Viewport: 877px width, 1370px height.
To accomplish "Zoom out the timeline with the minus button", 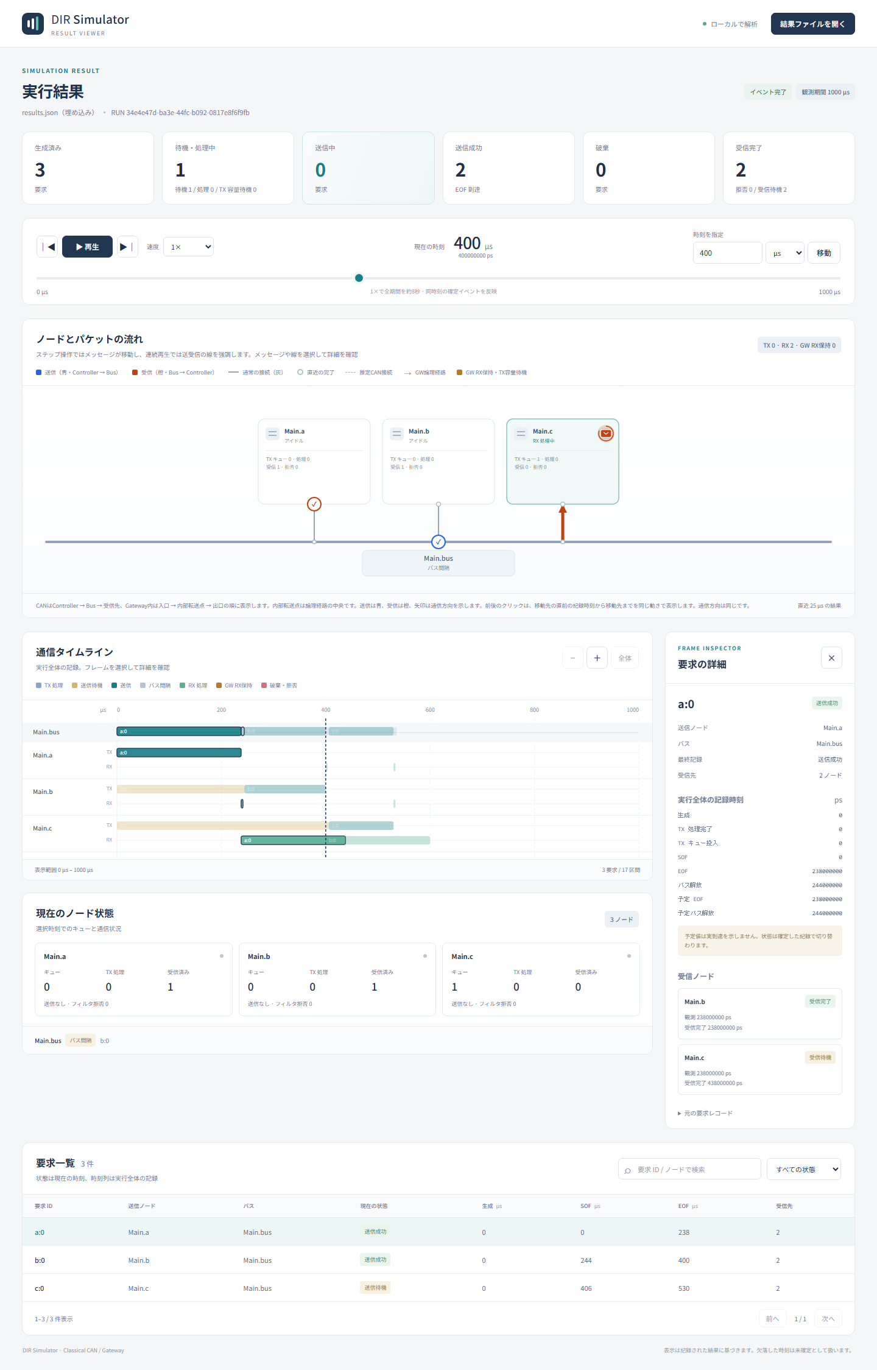I will pos(572,658).
